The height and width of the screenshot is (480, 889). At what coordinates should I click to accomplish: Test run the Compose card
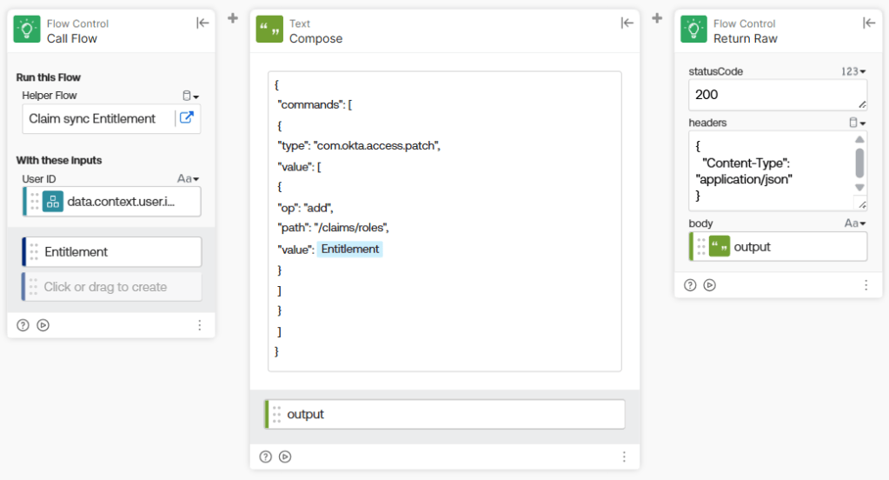(x=285, y=457)
